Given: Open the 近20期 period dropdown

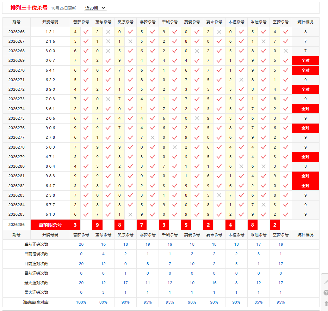Looking at the screenshot, I should pos(95,8).
